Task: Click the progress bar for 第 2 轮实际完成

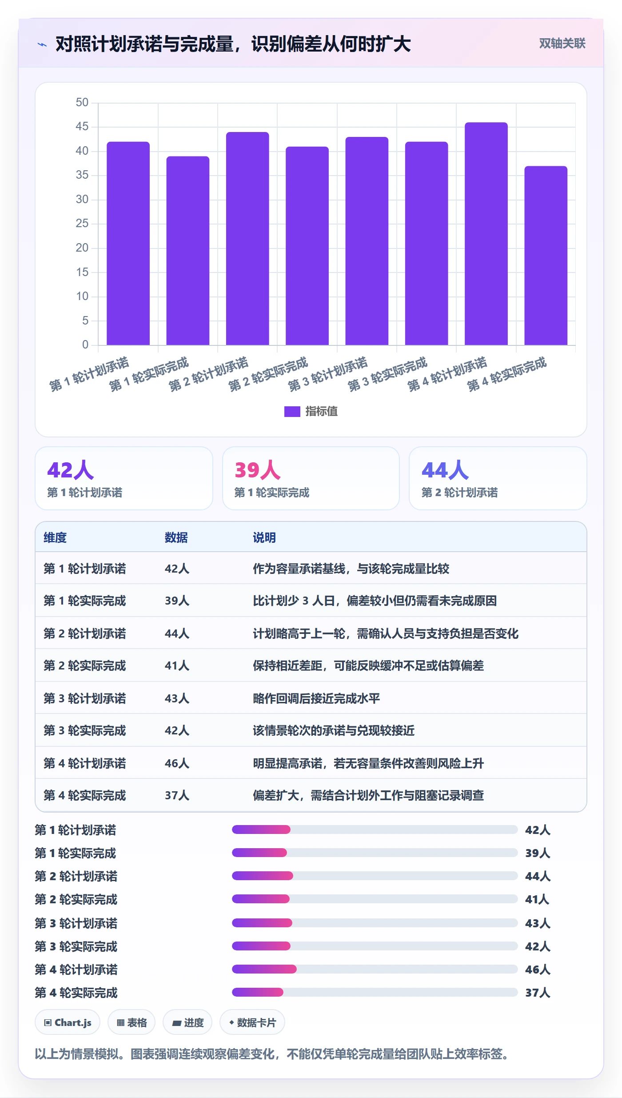Action: tap(375, 899)
